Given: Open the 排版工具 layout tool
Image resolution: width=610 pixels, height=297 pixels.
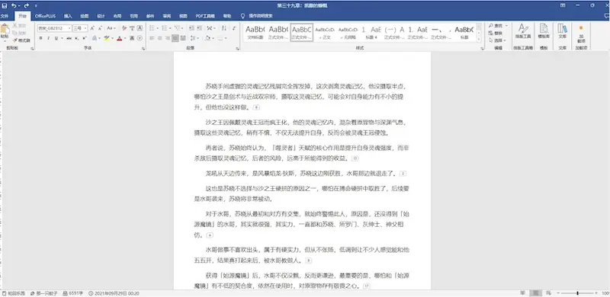Looking at the screenshot, I should coord(523,31).
